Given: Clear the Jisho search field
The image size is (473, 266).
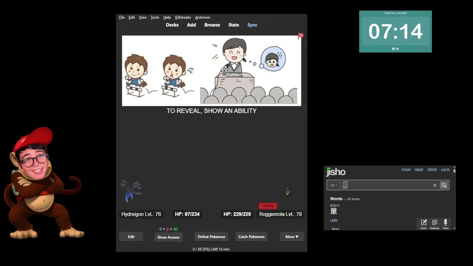Looking at the screenshot, I should [x=435, y=185].
